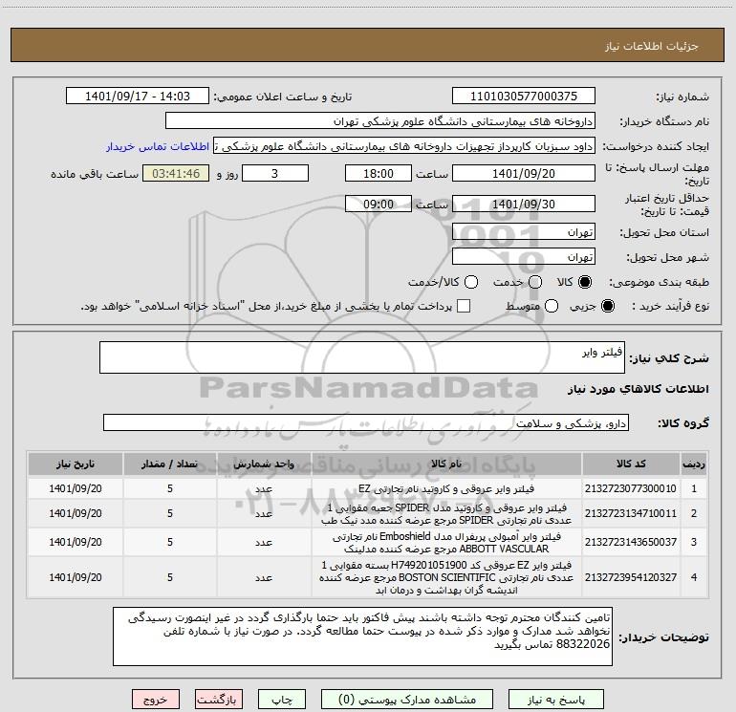Click the خروج exit button
Image resolution: width=736 pixels, height=712 pixels.
pos(156,700)
